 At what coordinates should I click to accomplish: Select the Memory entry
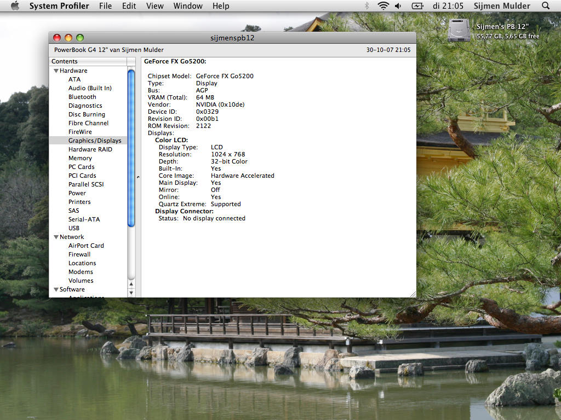coord(80,158)
